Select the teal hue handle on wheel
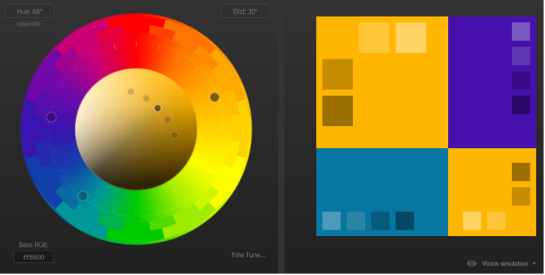Image resolution: width=545 pixels, height=275 pixels. pos(83,196)
